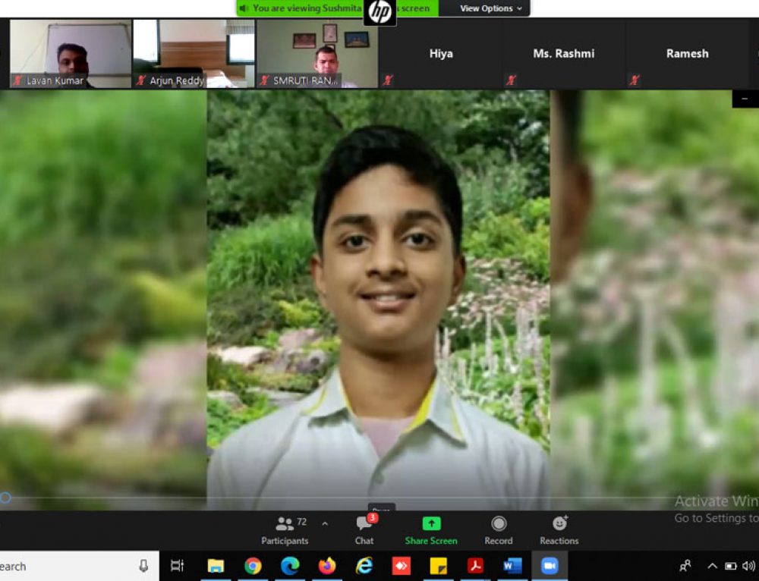Open the volume control in the system tray
This screenshot has height=581, width=759.
pos(749,566)
